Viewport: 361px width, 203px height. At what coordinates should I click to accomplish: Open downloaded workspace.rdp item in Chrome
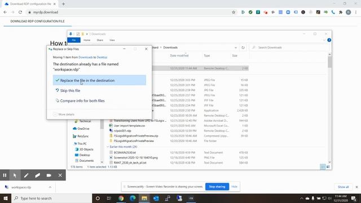pyautogui.click(x=21, y=187)
